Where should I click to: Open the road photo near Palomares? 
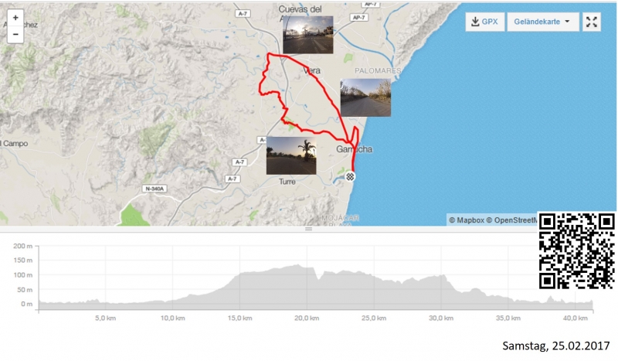(365, 97)
